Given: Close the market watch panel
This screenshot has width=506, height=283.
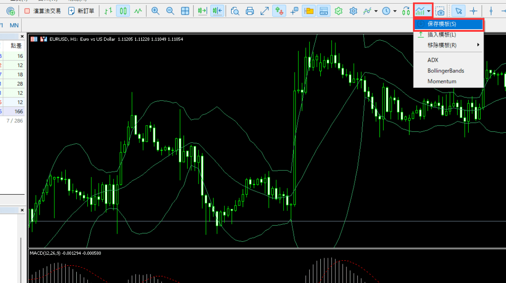Looking at the screenshot, I should pyautogui.click(x=23, y=36).
